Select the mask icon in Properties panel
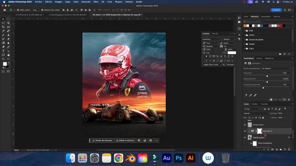The width and height of the screenshot is (296, 166). tap(250, 64)
